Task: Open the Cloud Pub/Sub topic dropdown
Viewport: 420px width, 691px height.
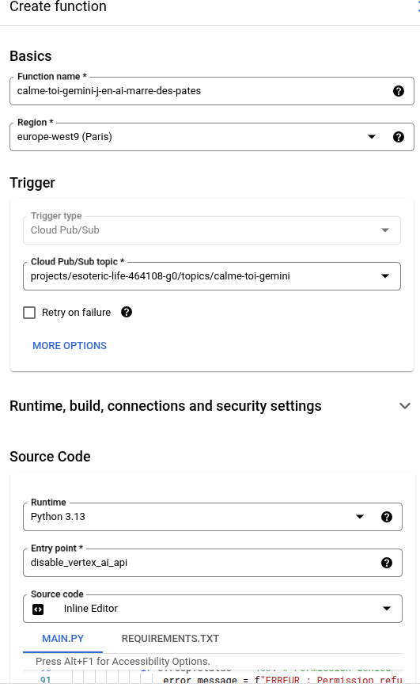Action: click(x=212, y=276)
